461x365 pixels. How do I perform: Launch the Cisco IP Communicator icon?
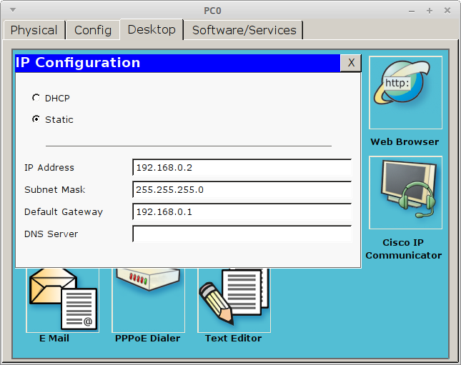405,192
